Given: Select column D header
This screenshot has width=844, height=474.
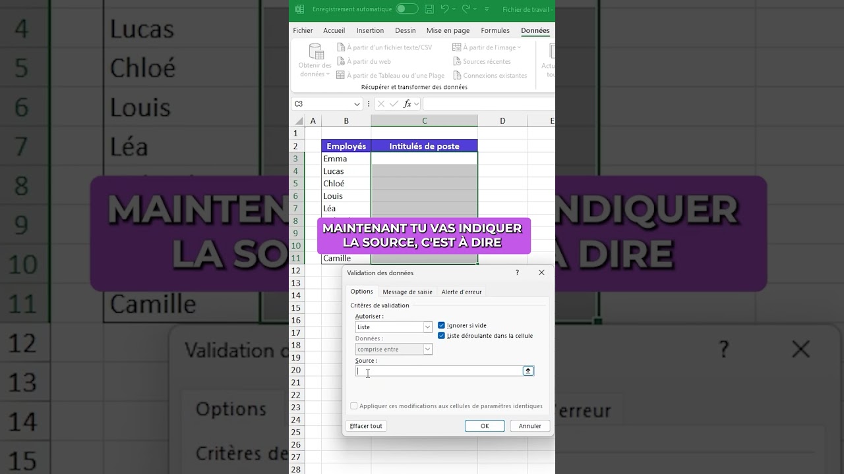Looking at the screenshot, I should [502, 121].
